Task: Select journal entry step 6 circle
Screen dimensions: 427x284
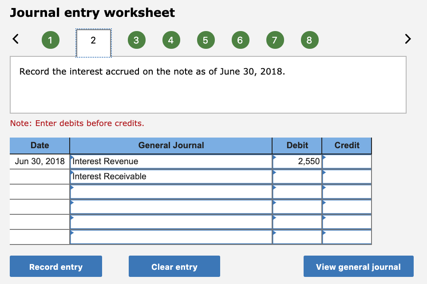Action: [240, 39]
